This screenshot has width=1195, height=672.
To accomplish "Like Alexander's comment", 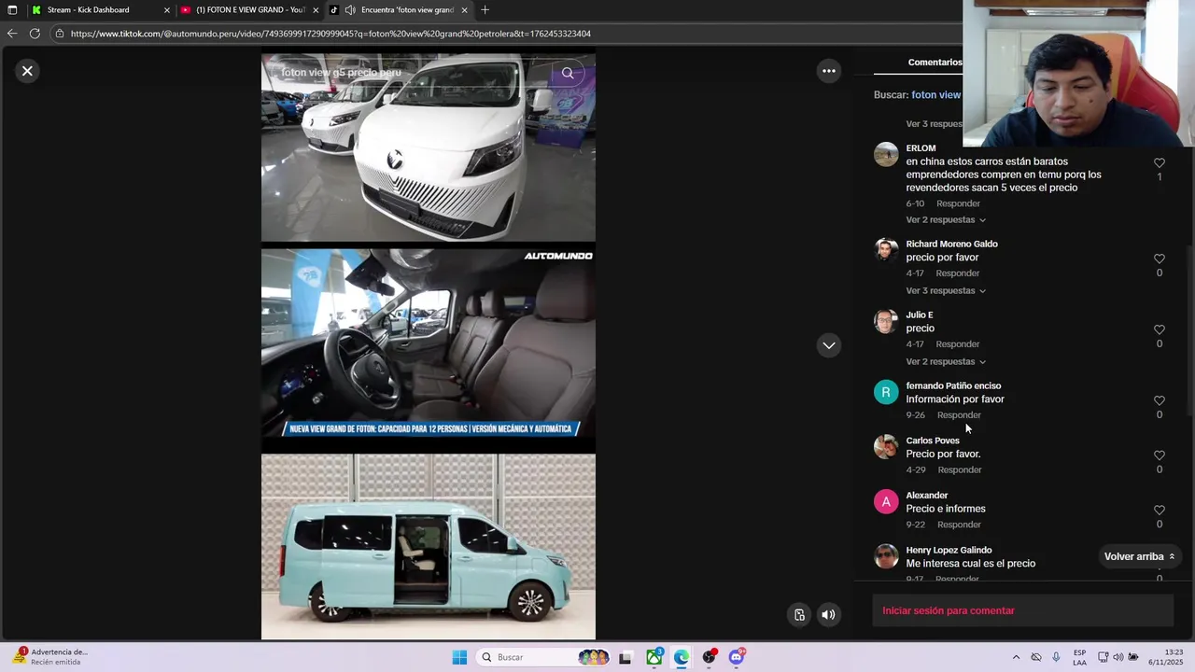I will pos(1160,510).
